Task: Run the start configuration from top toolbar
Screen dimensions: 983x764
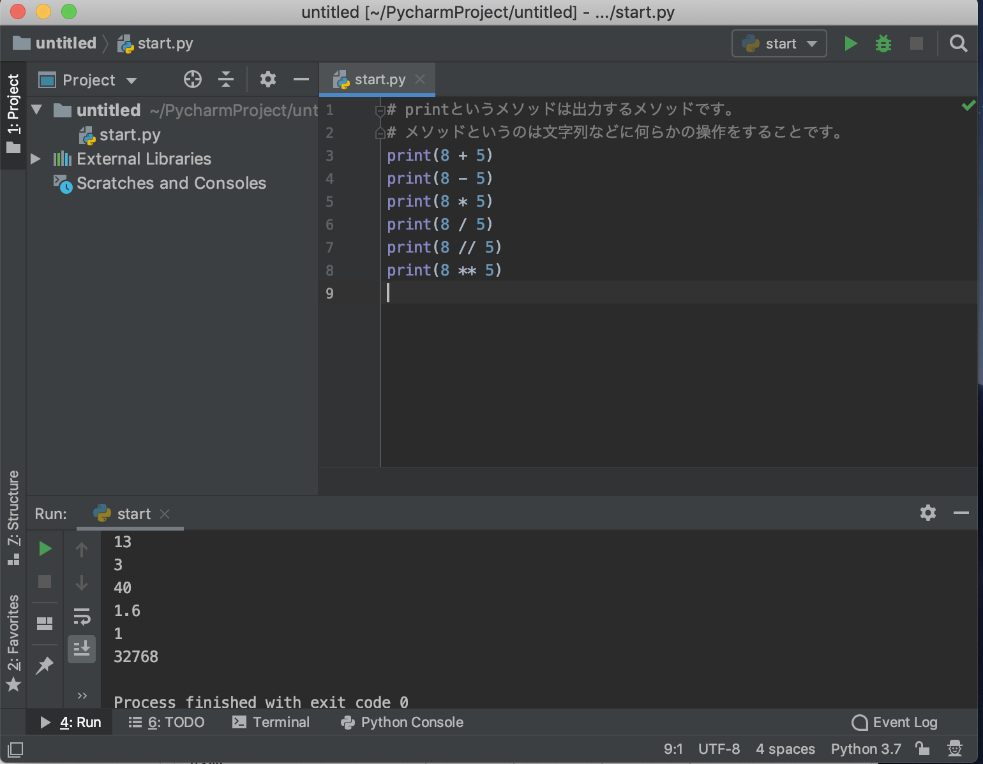Action: coord(850,43)
